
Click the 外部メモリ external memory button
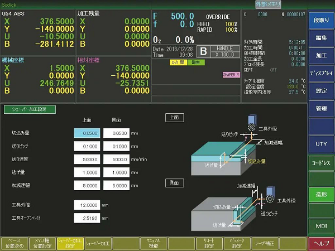click(x=268, y=4)
